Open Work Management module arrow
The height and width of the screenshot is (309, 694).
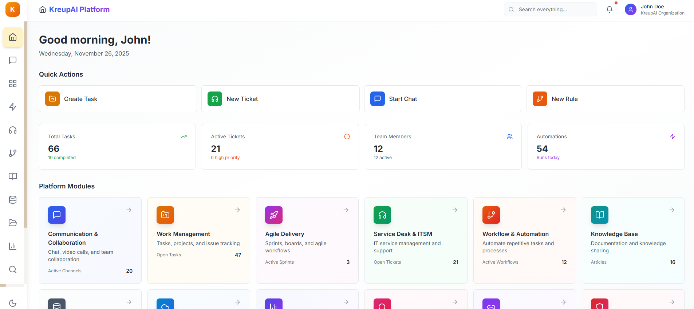pyautogui.click(x=237, y=210)
